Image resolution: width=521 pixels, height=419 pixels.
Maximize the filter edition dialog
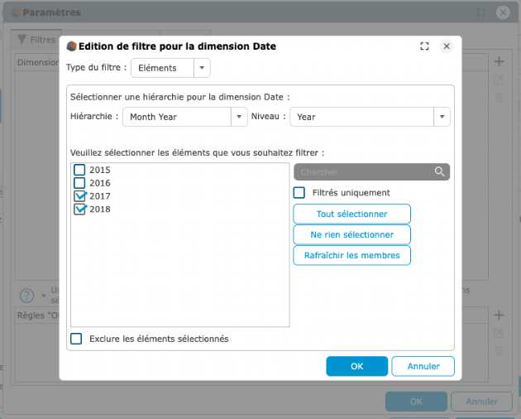click(x=425, y=46)
